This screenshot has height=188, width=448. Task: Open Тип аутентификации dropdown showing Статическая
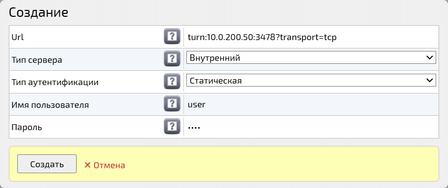[311, 80]
